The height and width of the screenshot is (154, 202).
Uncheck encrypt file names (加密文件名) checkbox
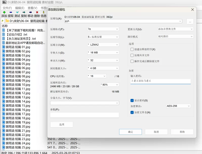tap(132, 112)
